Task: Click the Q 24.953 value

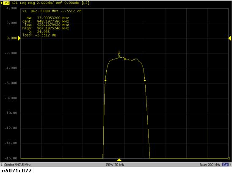Action: tap(43, 31)
